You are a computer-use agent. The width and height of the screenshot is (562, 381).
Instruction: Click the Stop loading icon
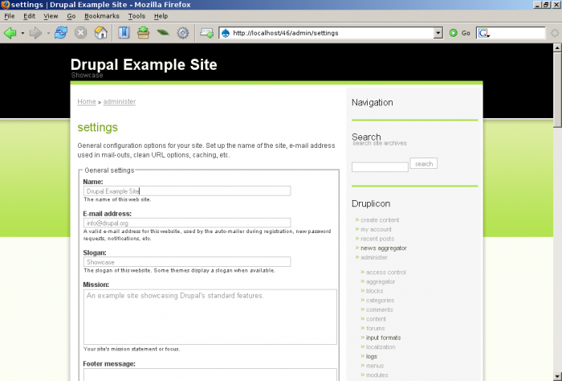click(x=80, y=33)
